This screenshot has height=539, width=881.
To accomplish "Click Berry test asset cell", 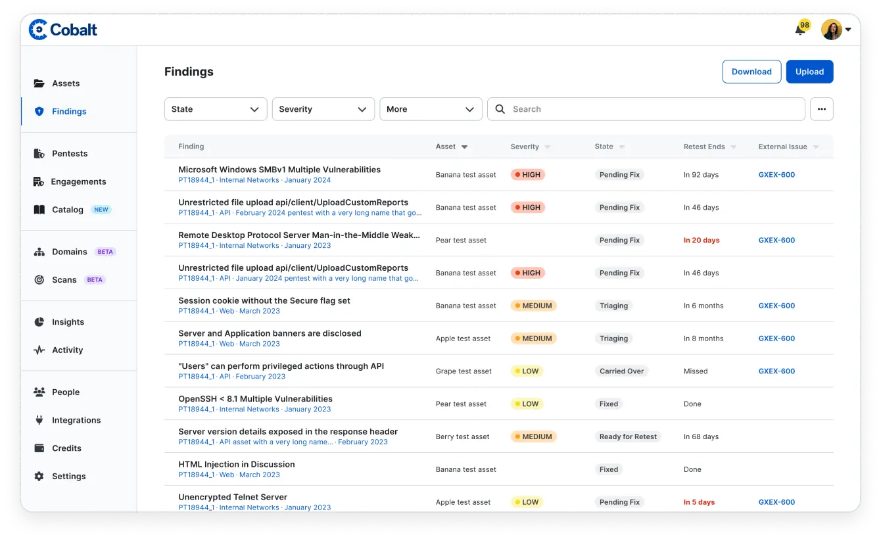I will (x=463, y=436).
